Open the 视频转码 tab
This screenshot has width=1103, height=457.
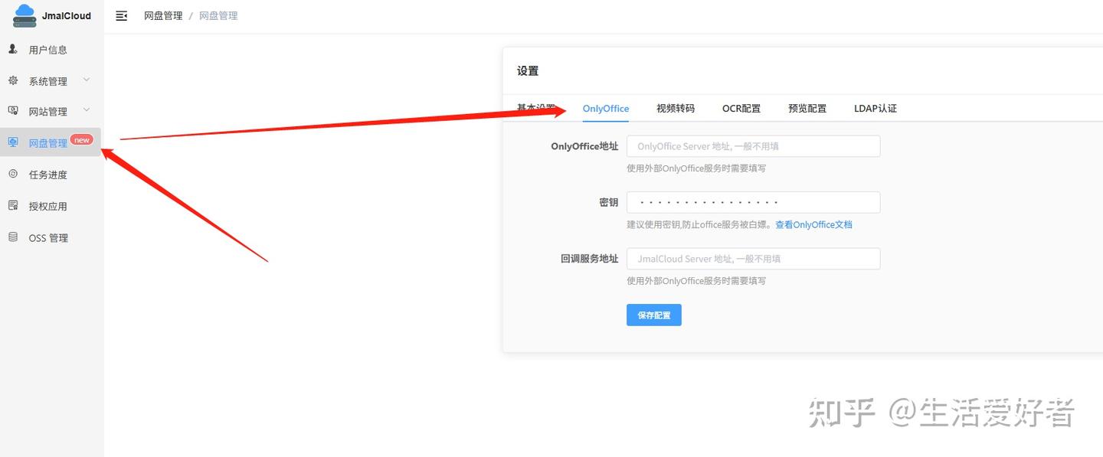[675, 108]
